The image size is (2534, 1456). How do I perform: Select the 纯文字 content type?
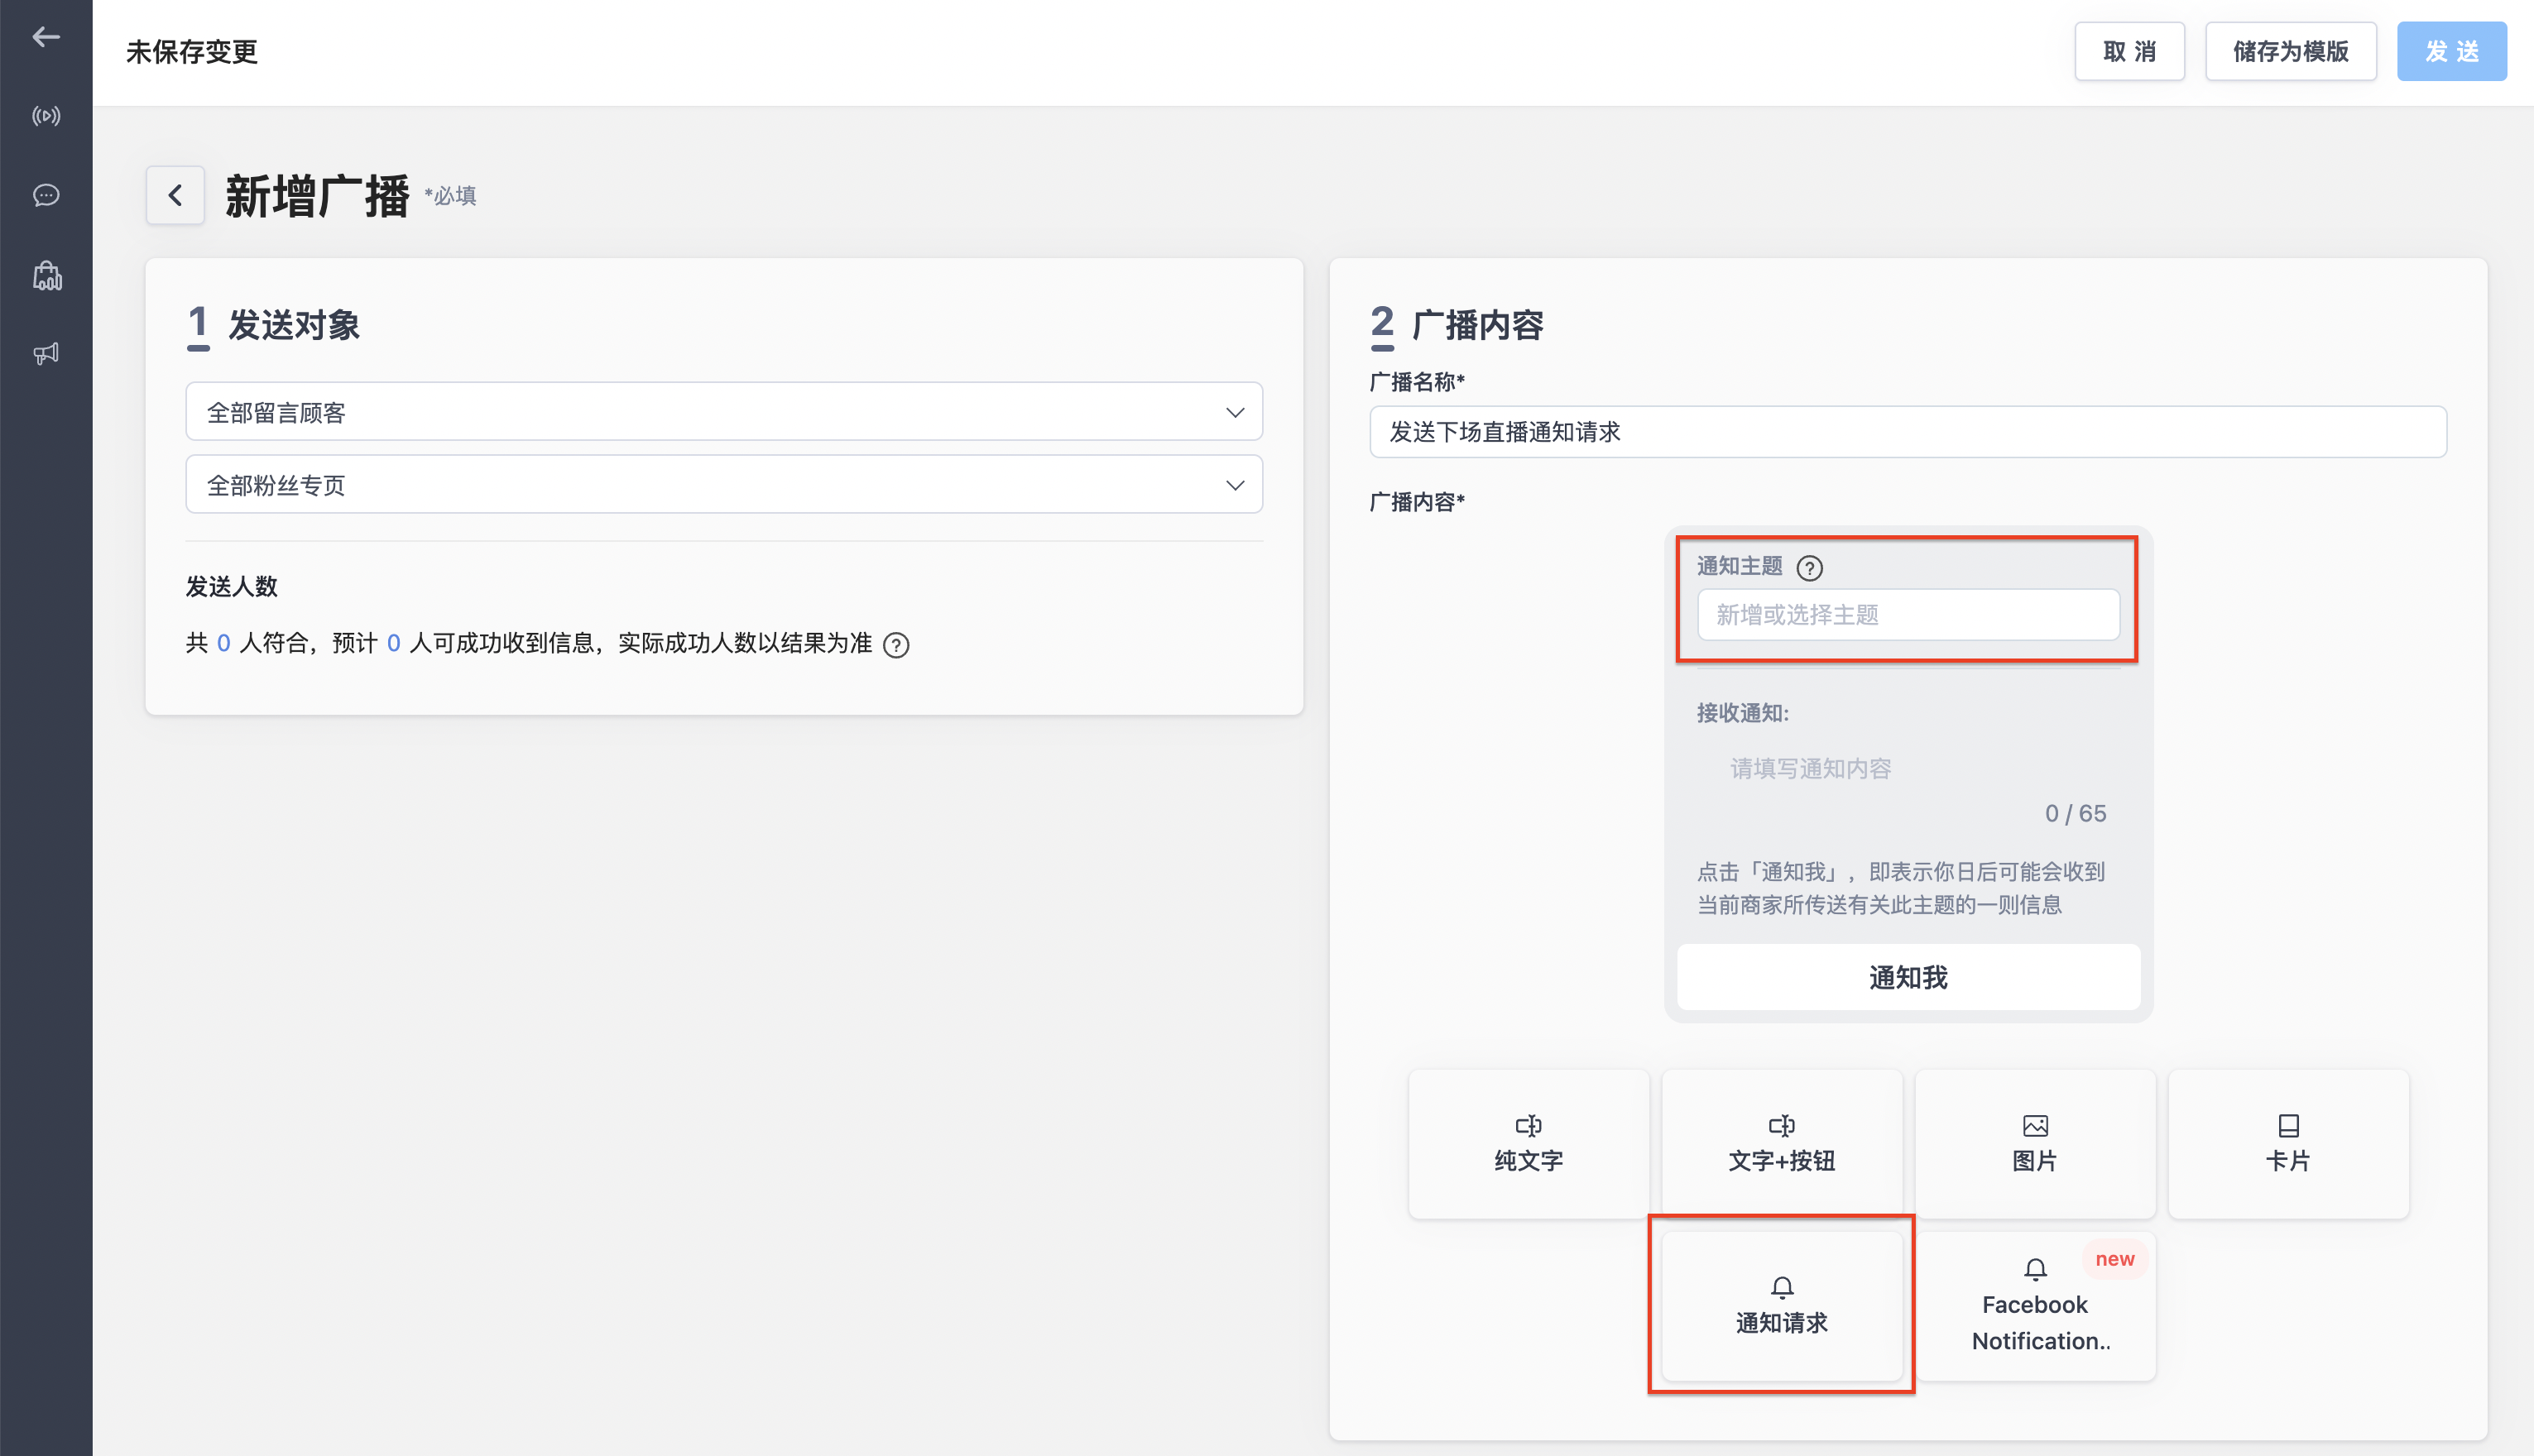click(1528, 1144)
